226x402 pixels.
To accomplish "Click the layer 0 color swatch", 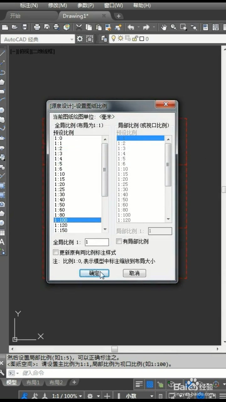I will tap(142, 39).
